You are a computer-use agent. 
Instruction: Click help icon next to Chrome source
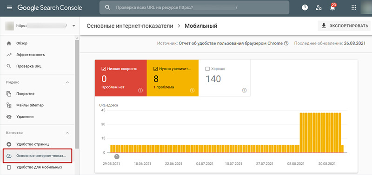coord(286,44)
